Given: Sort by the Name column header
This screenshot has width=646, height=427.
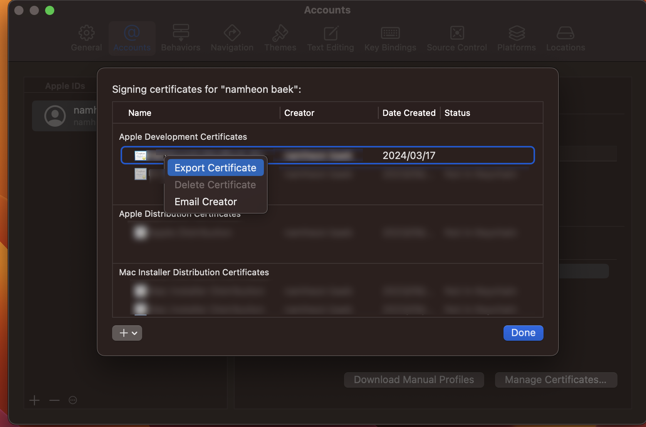Looking at the screenshot, I should (140, 113).
